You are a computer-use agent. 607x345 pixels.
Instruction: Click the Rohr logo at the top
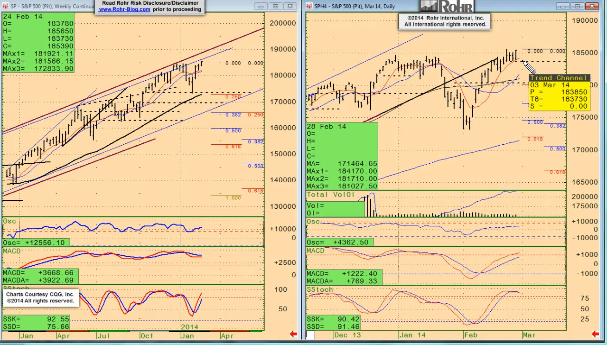tap(446, 6)
